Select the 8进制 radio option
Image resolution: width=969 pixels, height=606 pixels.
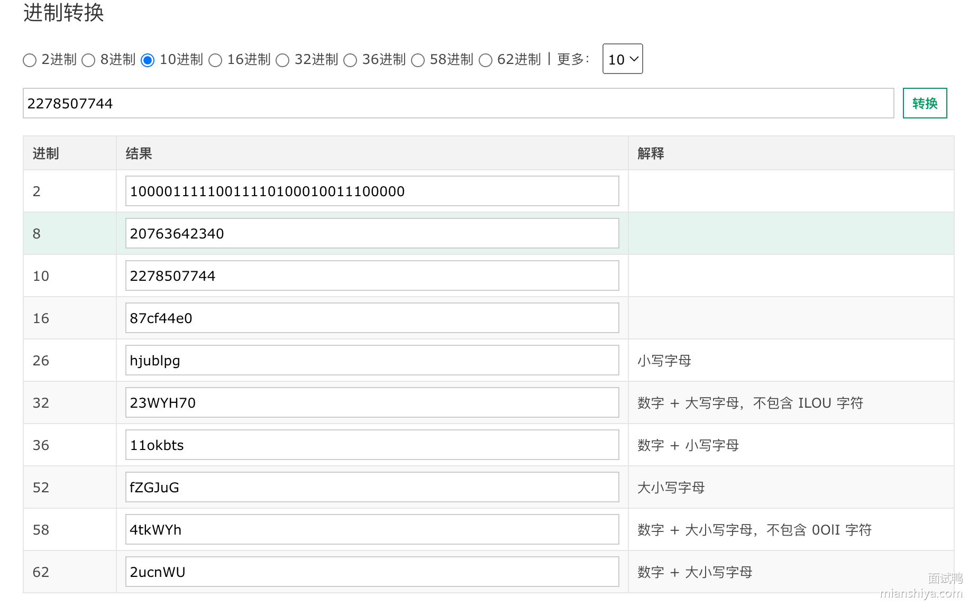point(88,60)
